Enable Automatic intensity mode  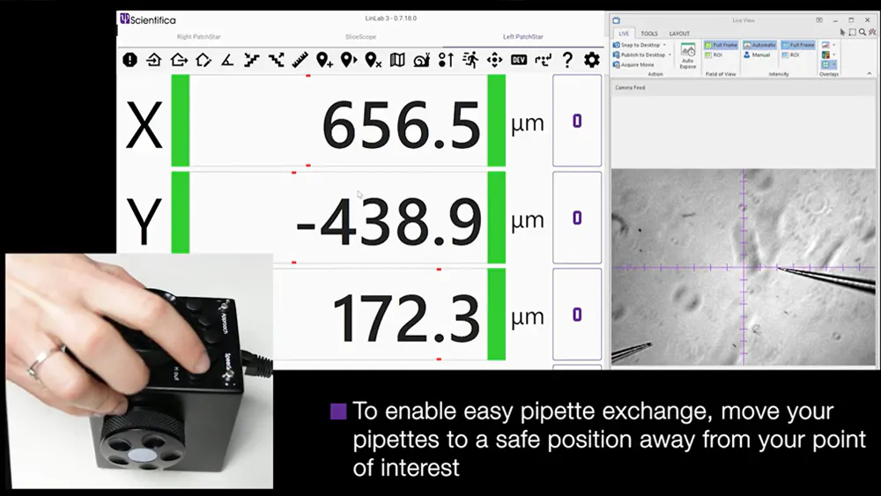pos(758,45)
